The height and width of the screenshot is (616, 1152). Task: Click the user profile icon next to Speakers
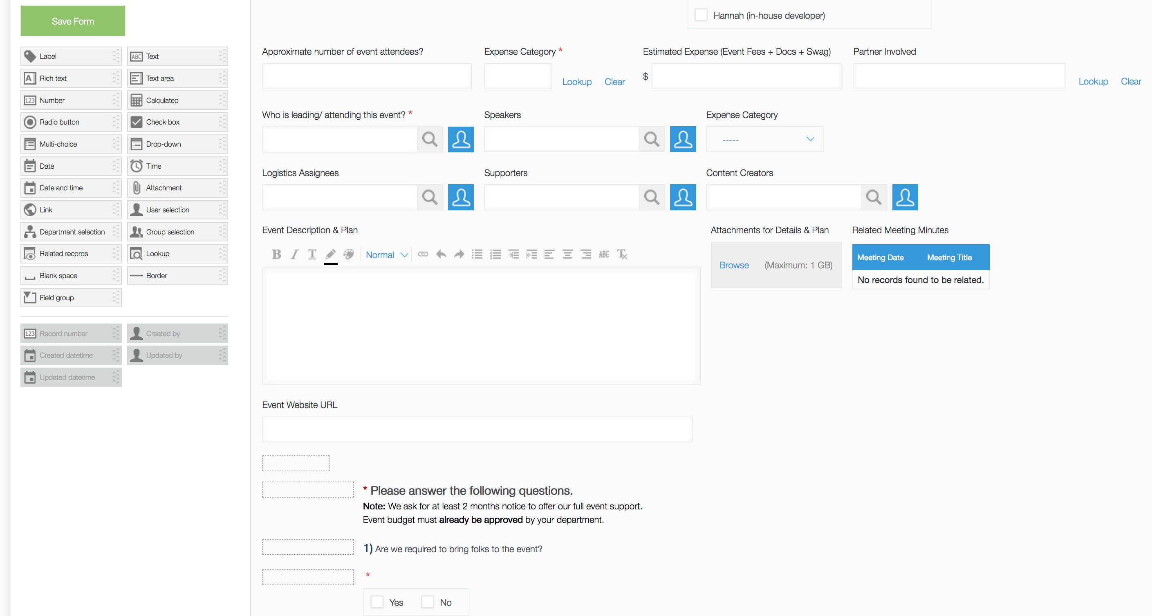[682, 138]
